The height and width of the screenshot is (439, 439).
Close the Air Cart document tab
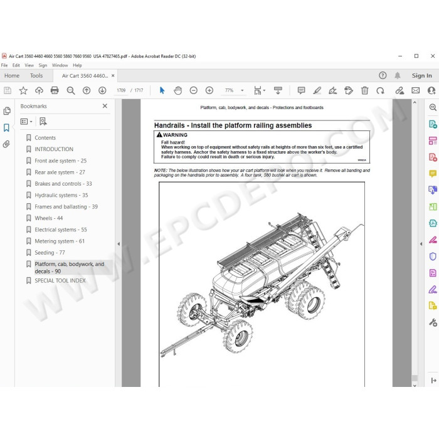click(x=113, y=76)
